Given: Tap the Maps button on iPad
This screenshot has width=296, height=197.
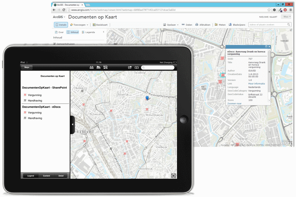Looking at the screenshot, I should tap(27, 67).
